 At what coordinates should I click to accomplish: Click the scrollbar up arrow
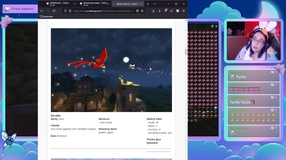(x=186, y=20)
